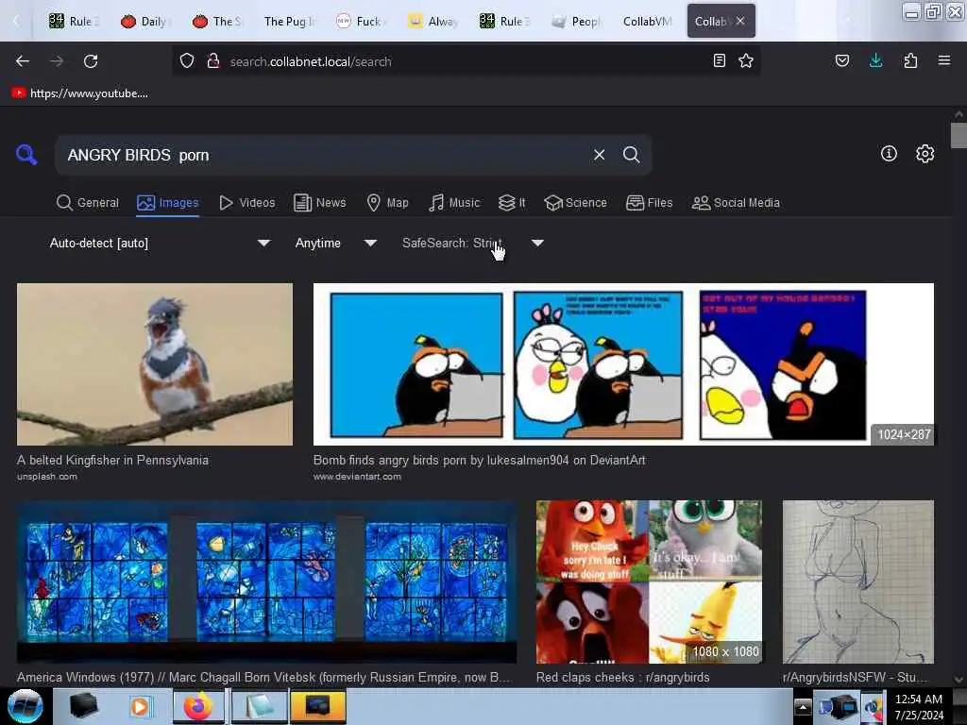This screenshot has height=725, width=967.
Task: Switch to the first 'Rule' browser tab
Action: click(74, 21)
